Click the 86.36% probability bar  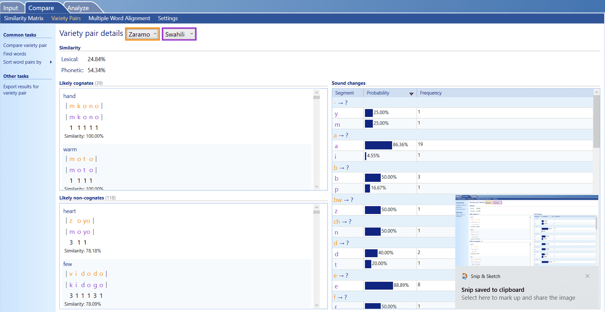(378, 145)
